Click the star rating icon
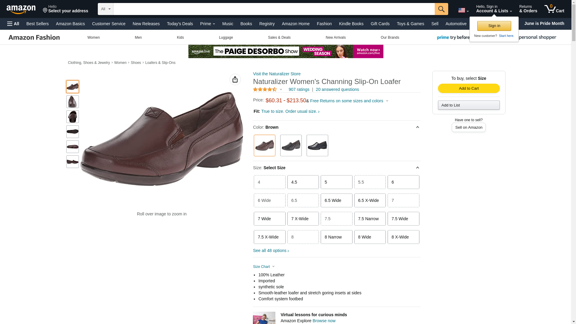576x324 pixels. (x=265, y=89)
